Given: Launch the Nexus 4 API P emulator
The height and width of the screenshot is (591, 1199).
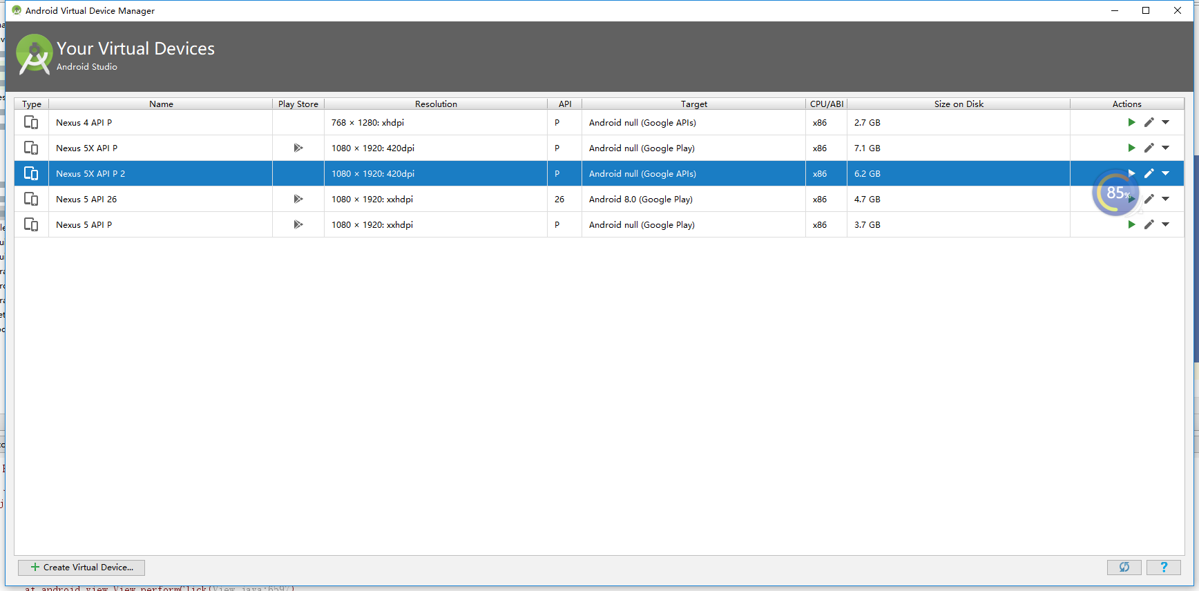Looking at the screenshot, I should pyautogui.click(x=1131, y=122).
